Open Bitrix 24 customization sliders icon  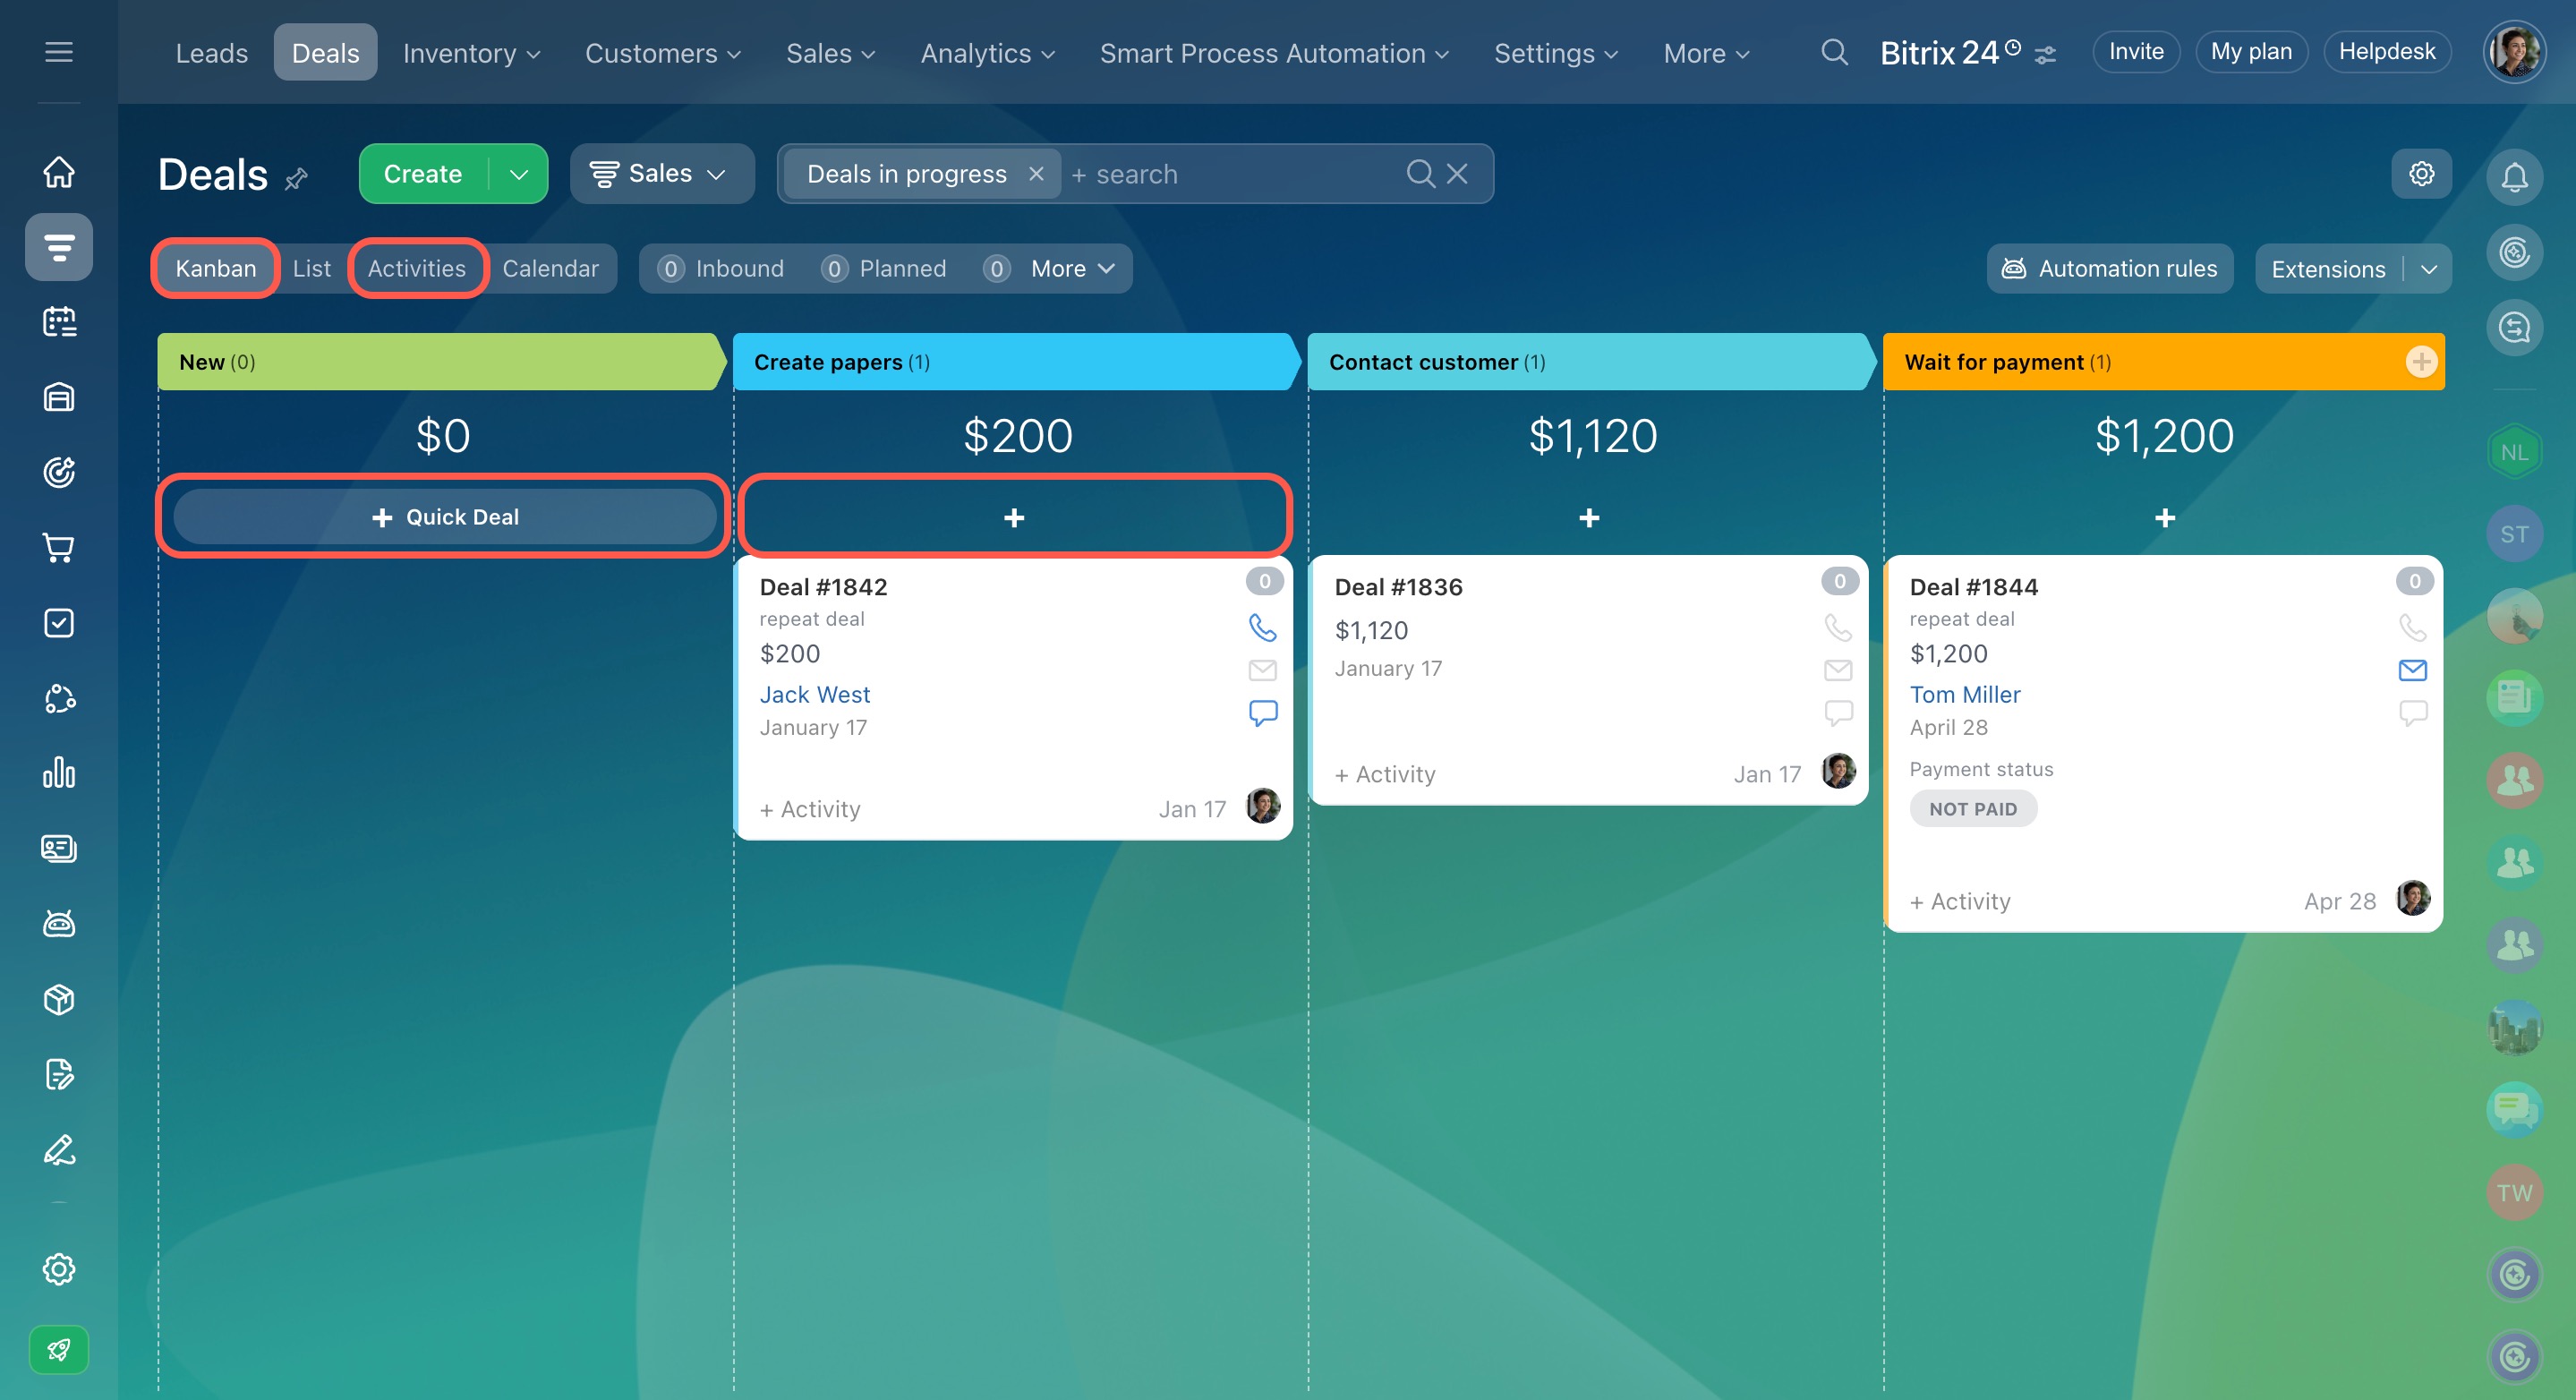point(2045,55)
